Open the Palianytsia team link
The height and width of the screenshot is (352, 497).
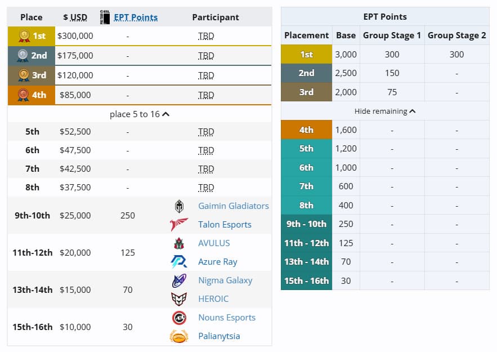point(219,336)
